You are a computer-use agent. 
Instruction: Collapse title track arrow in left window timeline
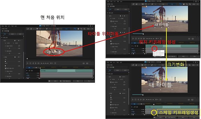tap(27, 71)
